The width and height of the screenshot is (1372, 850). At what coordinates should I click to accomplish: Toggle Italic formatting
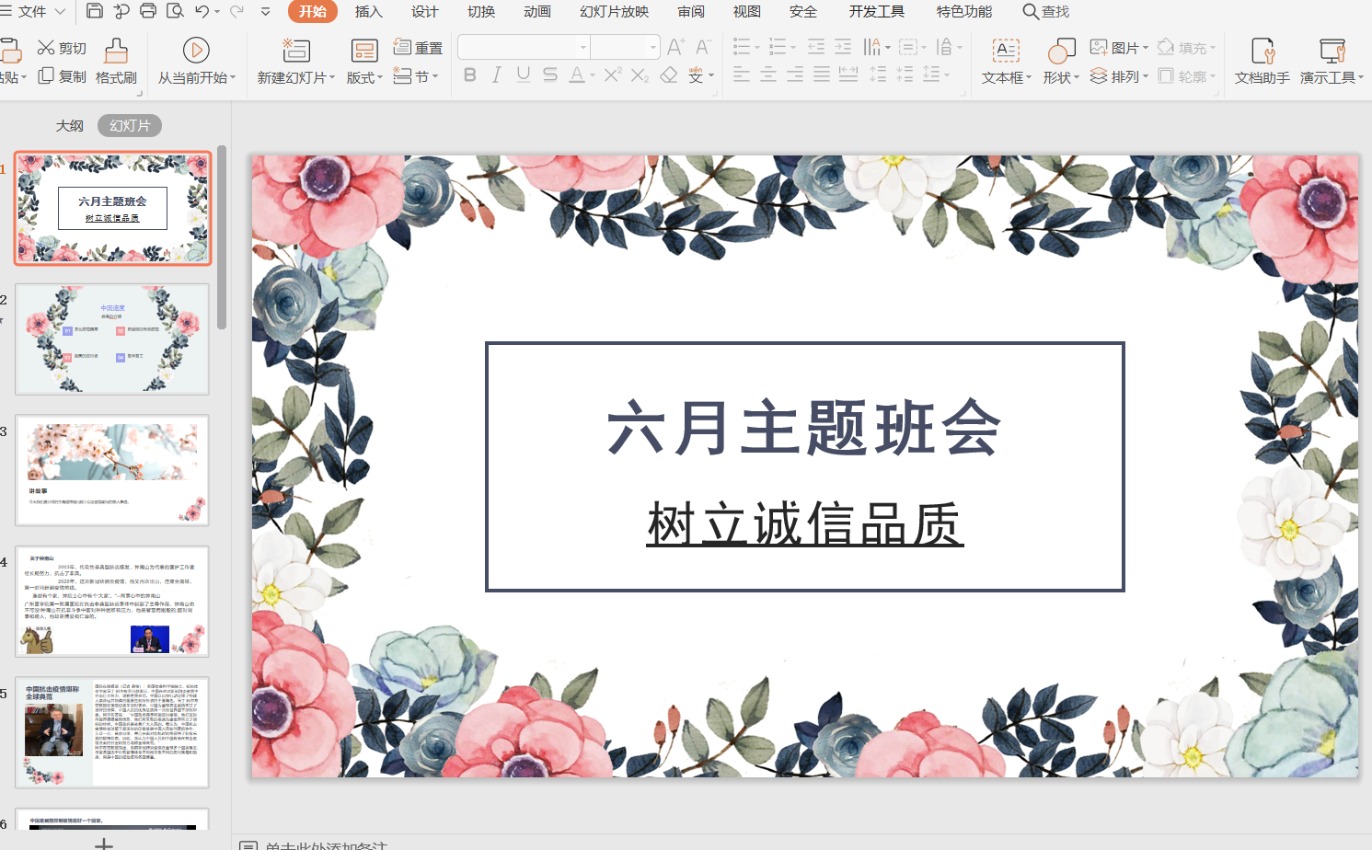point(497,75)
